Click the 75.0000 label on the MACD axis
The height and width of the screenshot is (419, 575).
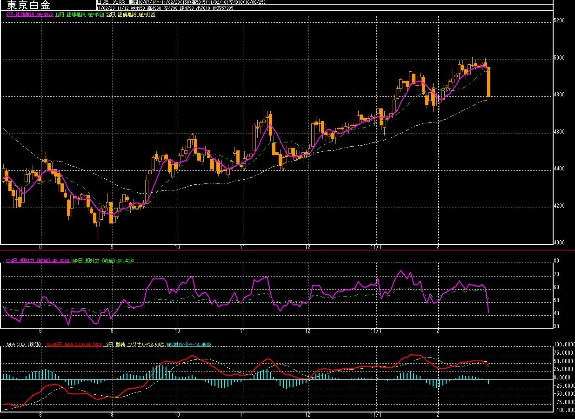coord(564,353)
